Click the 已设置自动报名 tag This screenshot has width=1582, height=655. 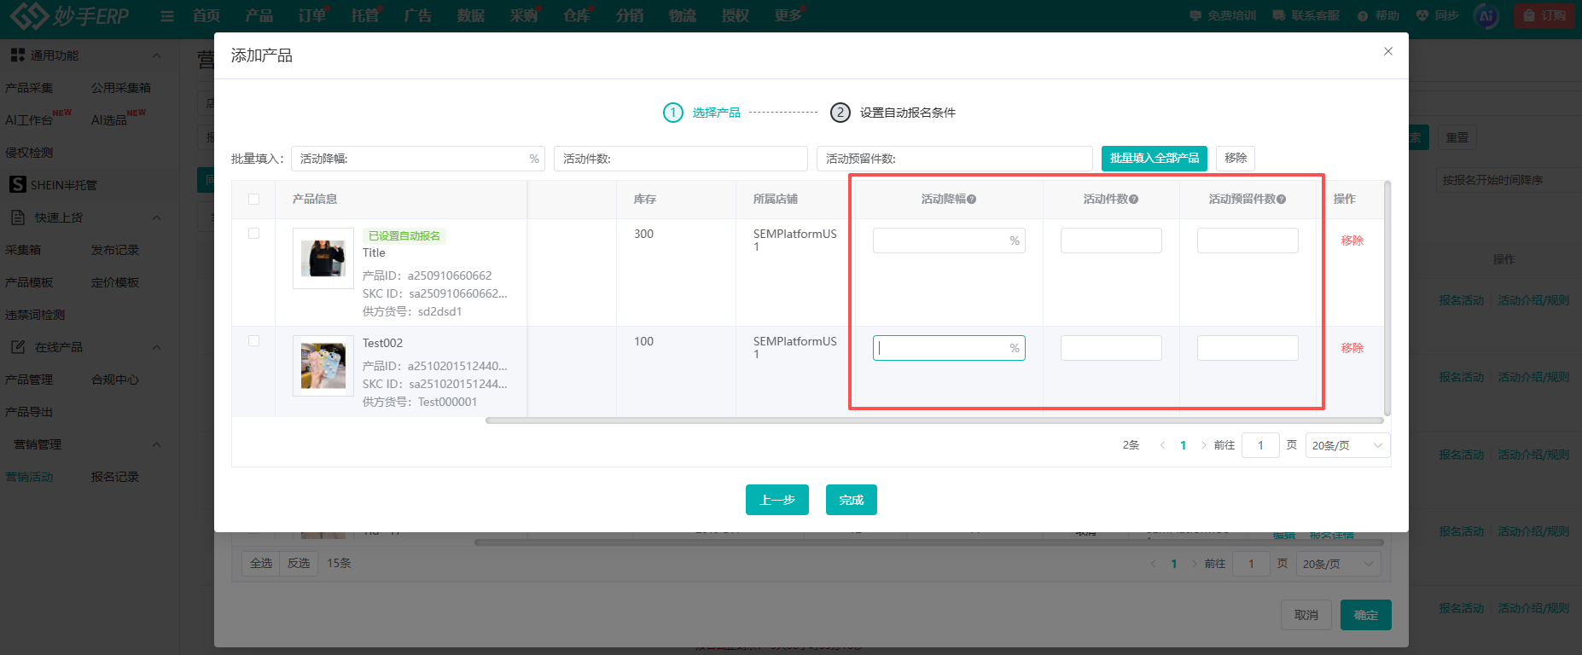pos(404,236)
